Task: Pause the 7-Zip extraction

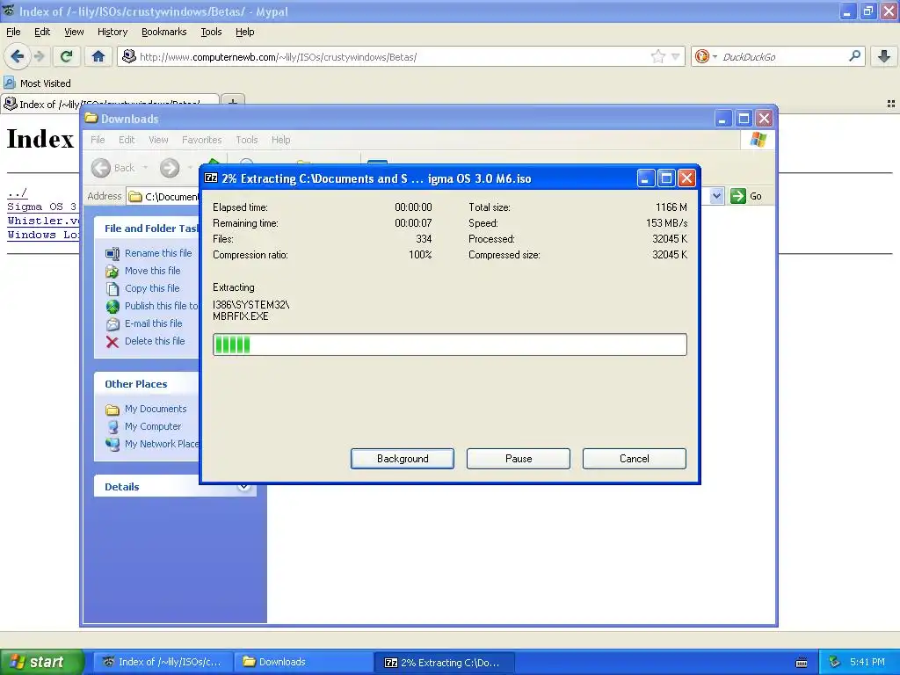Action: coord(519,459)
